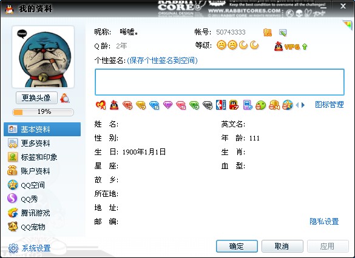Click the 应用 button
The image size is (355, 258).
coord(328,246)
